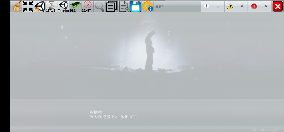The height and width of the screenshot is (132, 284).
Task: Click the subtitle line 因为我把那个人,放出来了。
Action: coord(115,117)
